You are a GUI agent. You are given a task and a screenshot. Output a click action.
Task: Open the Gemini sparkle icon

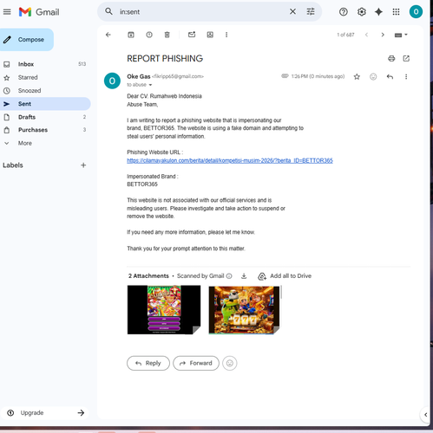[x=378, y=12]
